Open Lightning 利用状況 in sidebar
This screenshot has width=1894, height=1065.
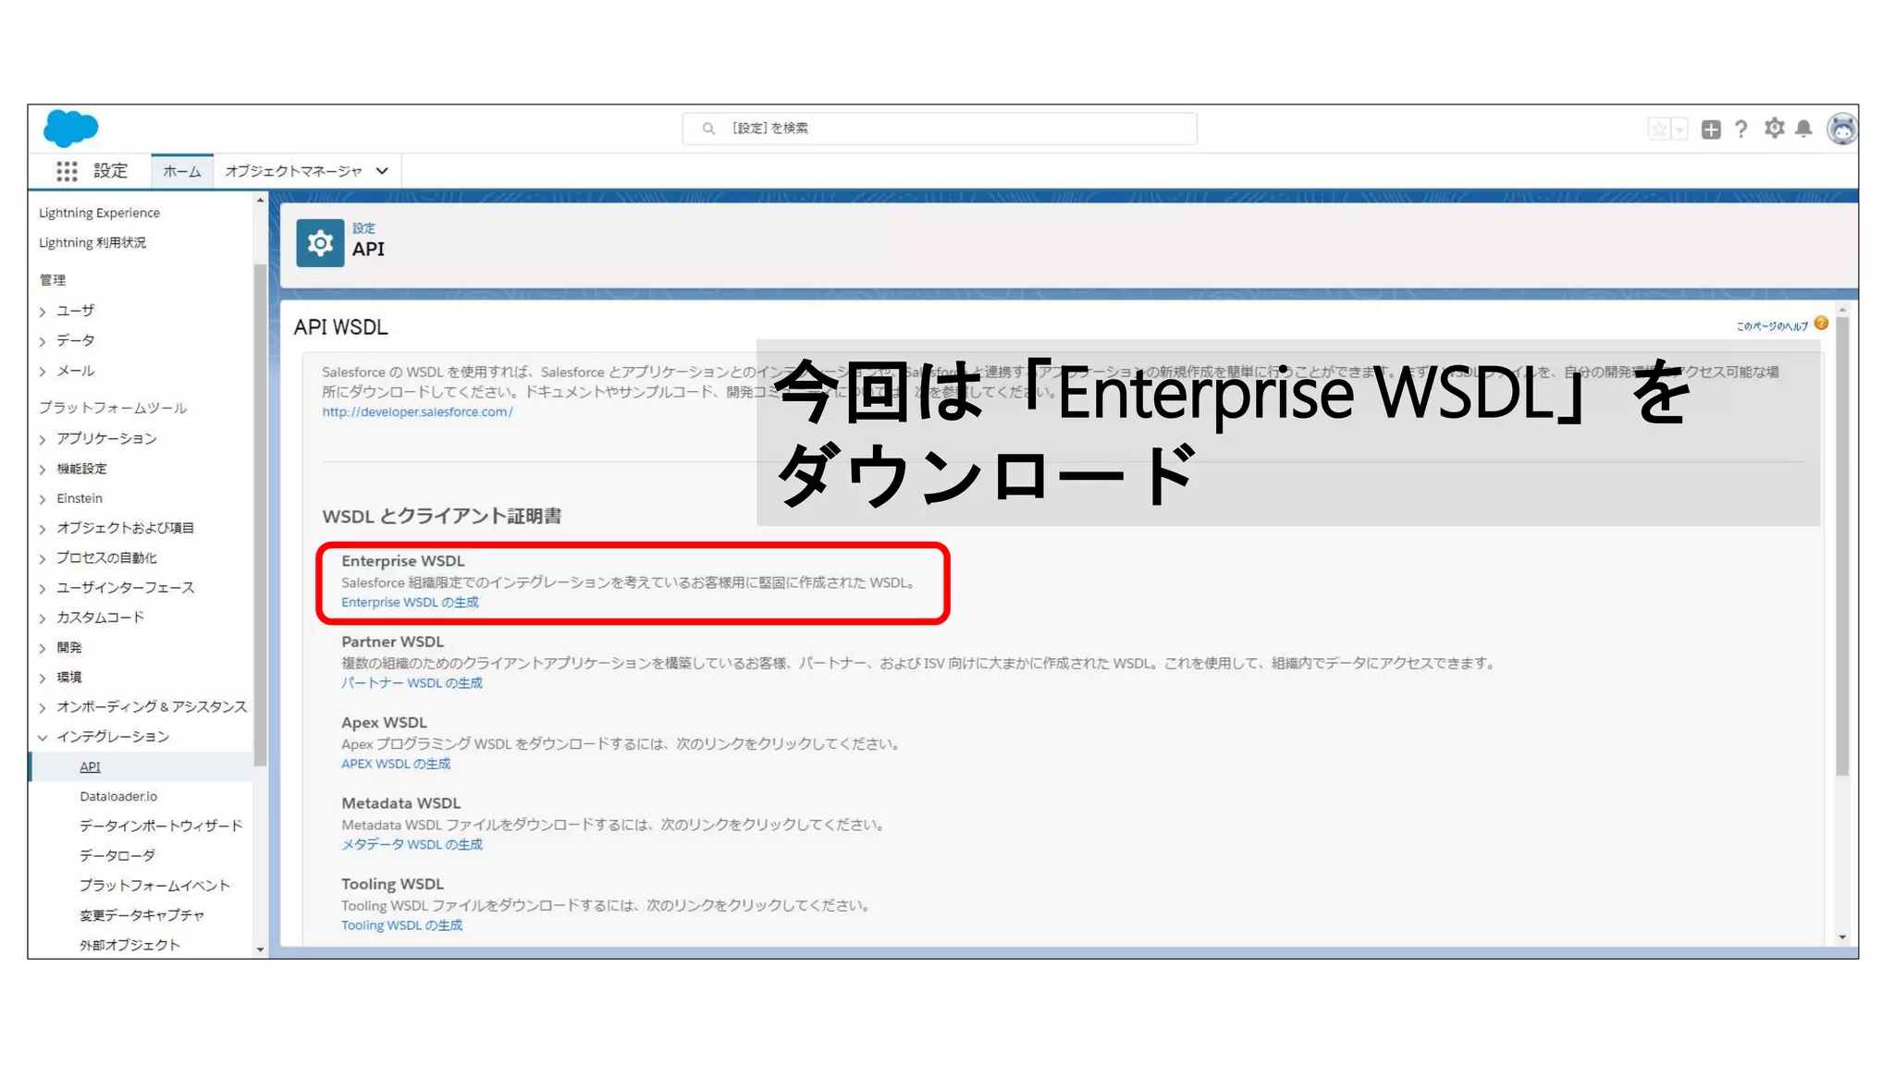(x=92, y=242)
